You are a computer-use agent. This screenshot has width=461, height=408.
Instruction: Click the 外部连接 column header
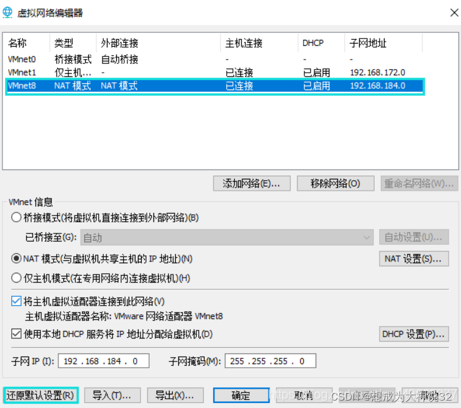pos(158,43)
